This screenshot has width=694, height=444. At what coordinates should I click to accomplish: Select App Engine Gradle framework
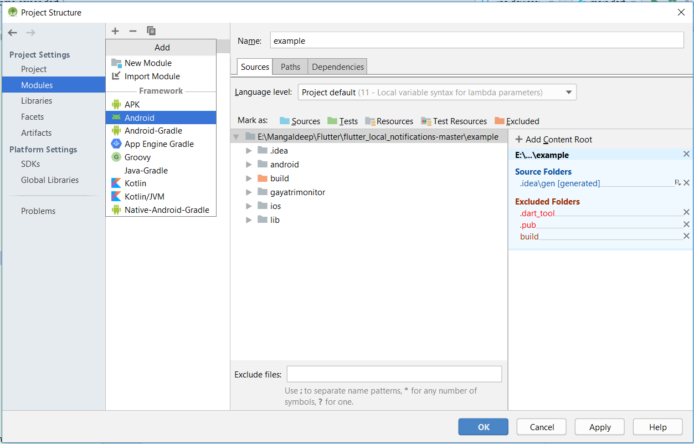tap(161, 144)
